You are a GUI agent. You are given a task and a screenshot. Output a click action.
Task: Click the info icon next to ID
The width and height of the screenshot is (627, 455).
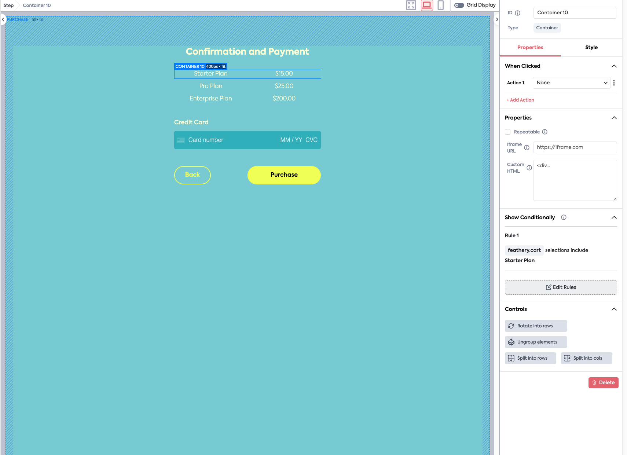[x=518, y=13]
